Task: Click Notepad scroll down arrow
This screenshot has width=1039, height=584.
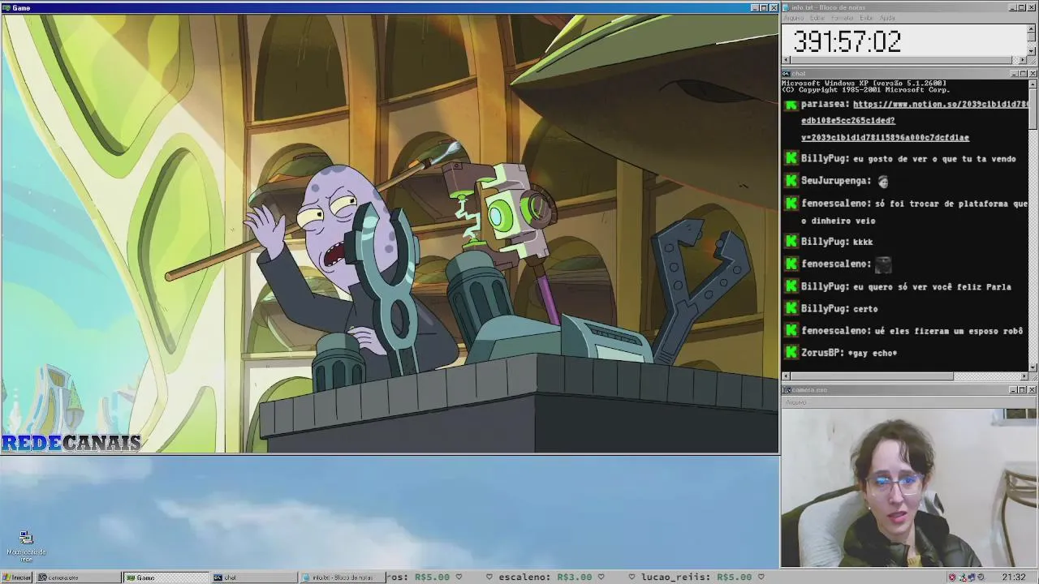Action: [x=1031, y=50]
